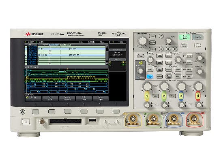Select the channel 4 BNC input connector
219x162 pixels.
[194, 119]
